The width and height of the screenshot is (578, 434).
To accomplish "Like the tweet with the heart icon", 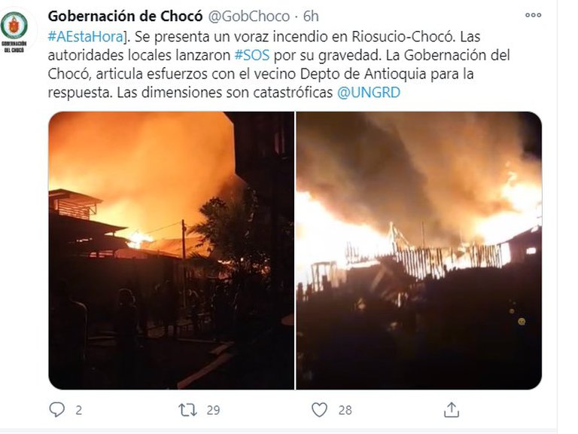I will 319,410.
